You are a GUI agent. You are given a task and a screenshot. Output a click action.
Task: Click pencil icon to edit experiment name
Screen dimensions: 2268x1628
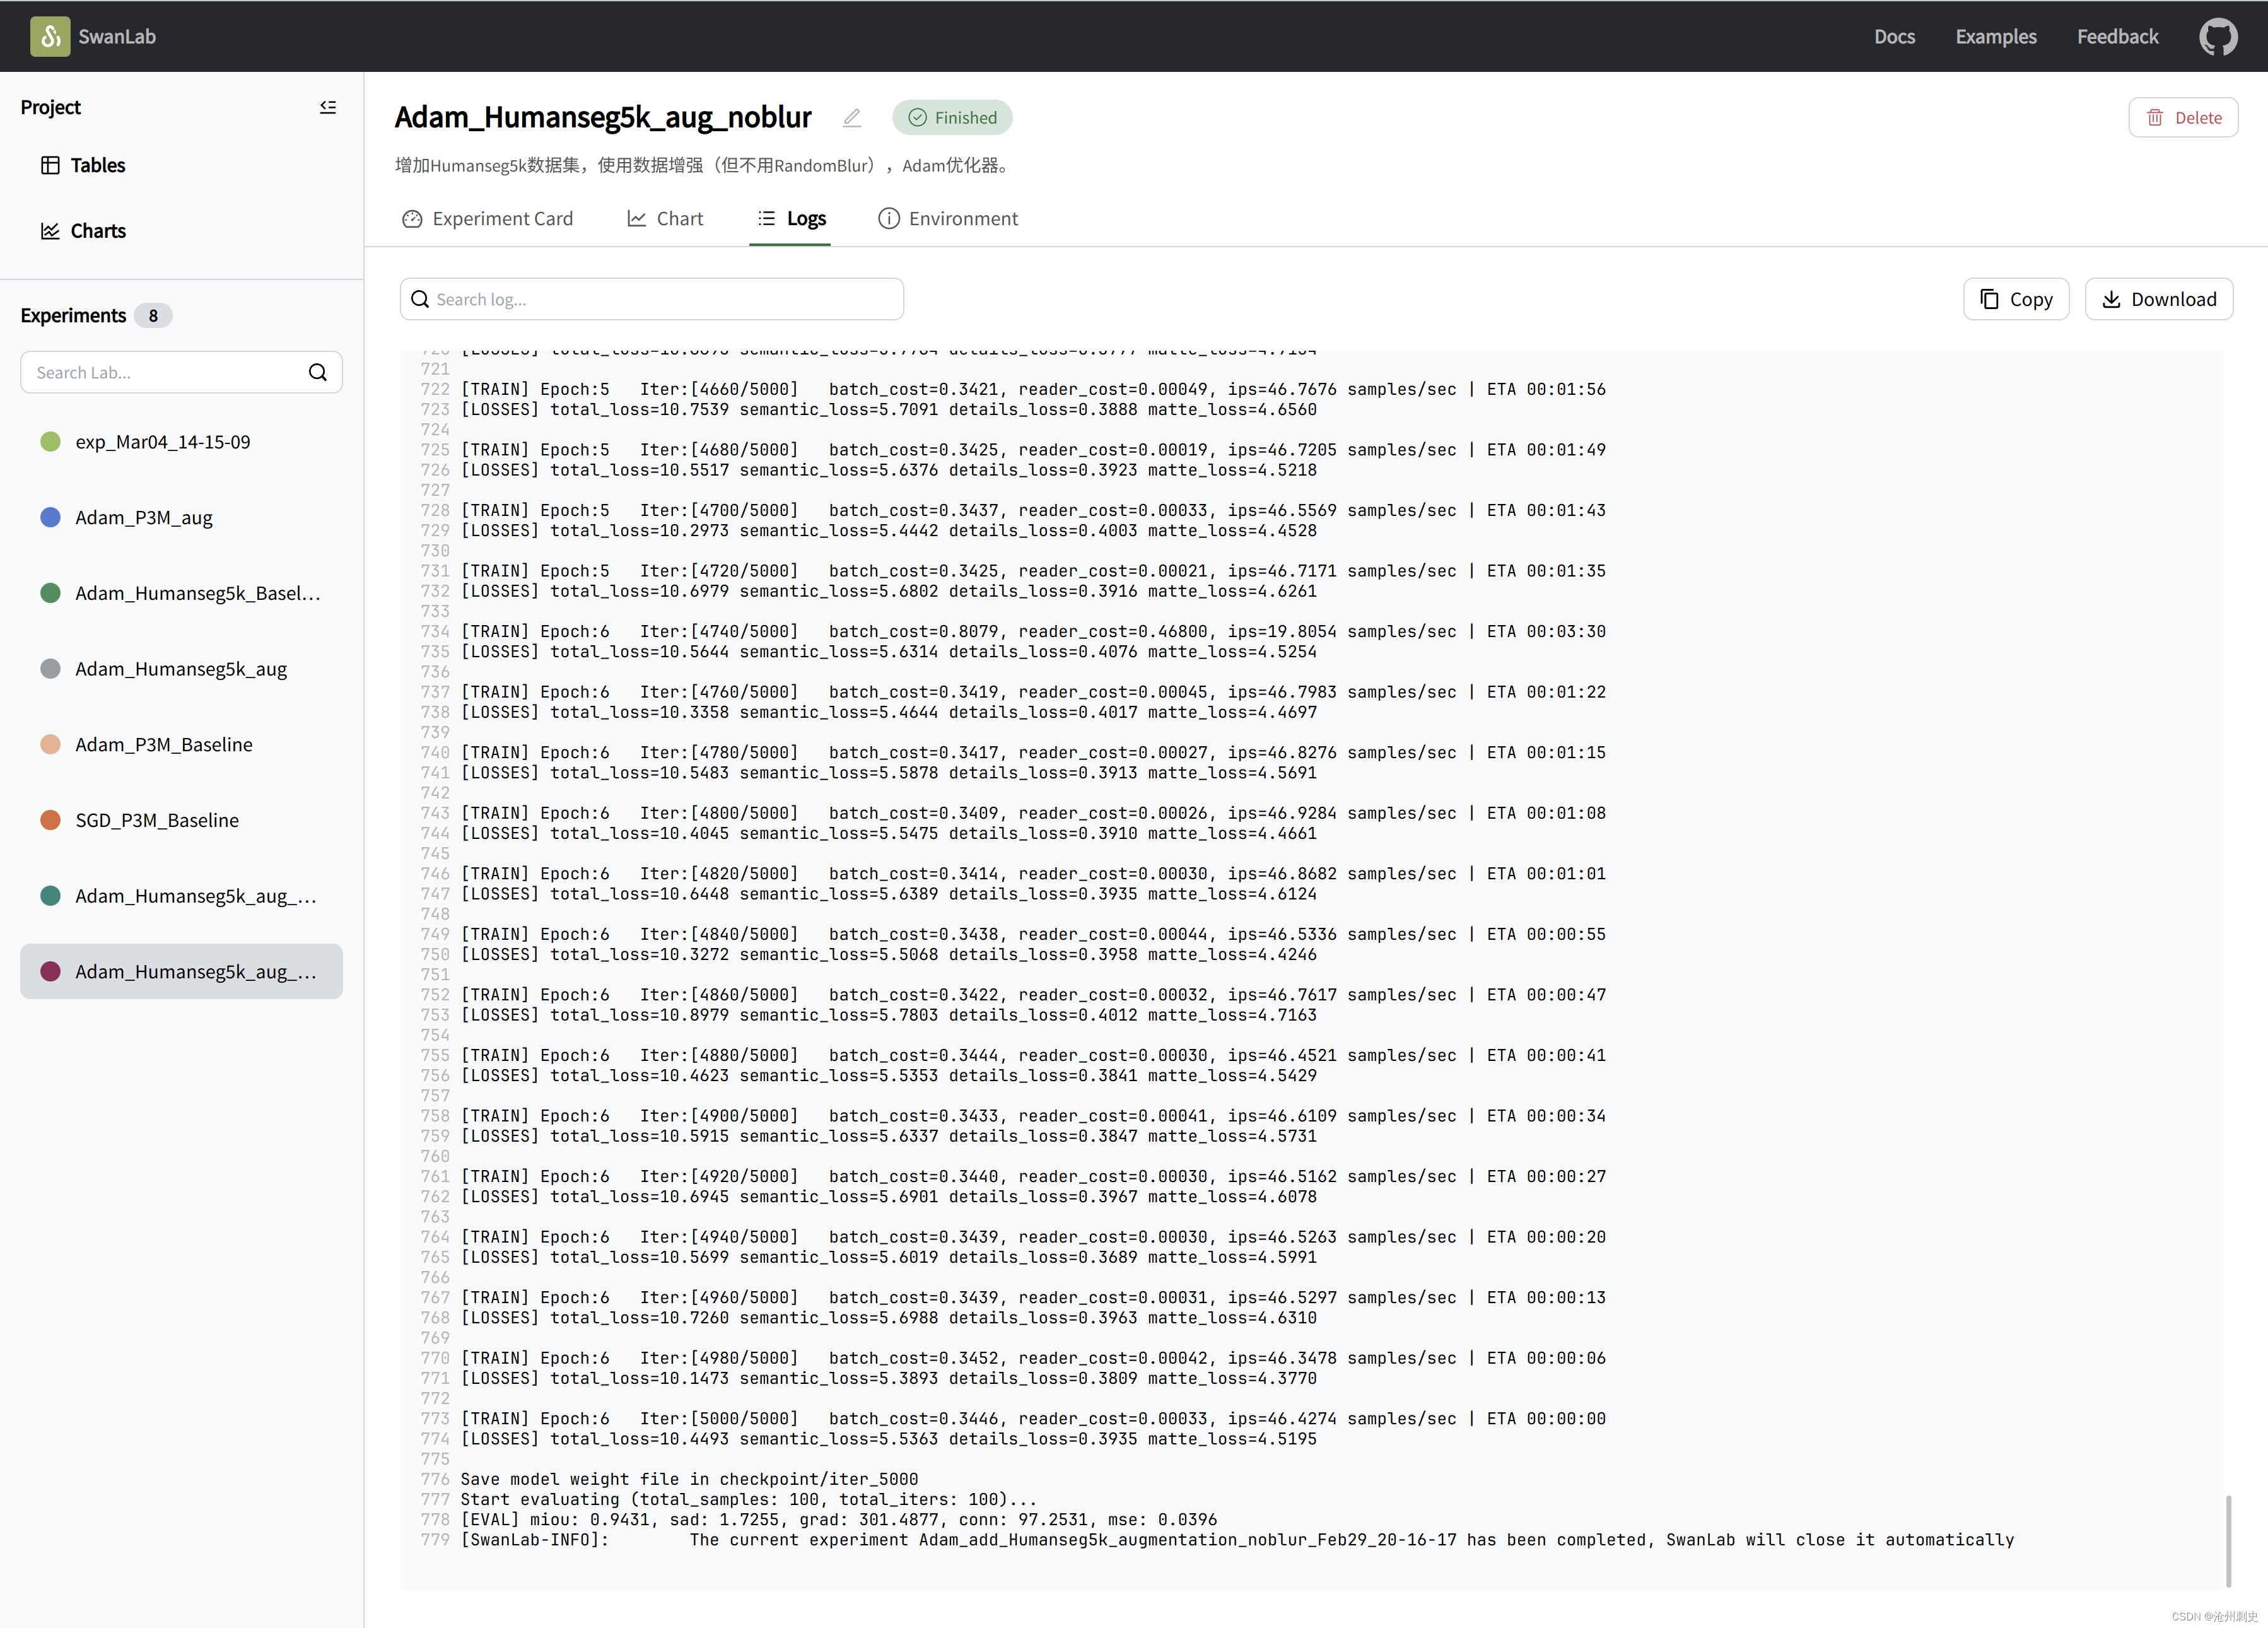(851, 118)
